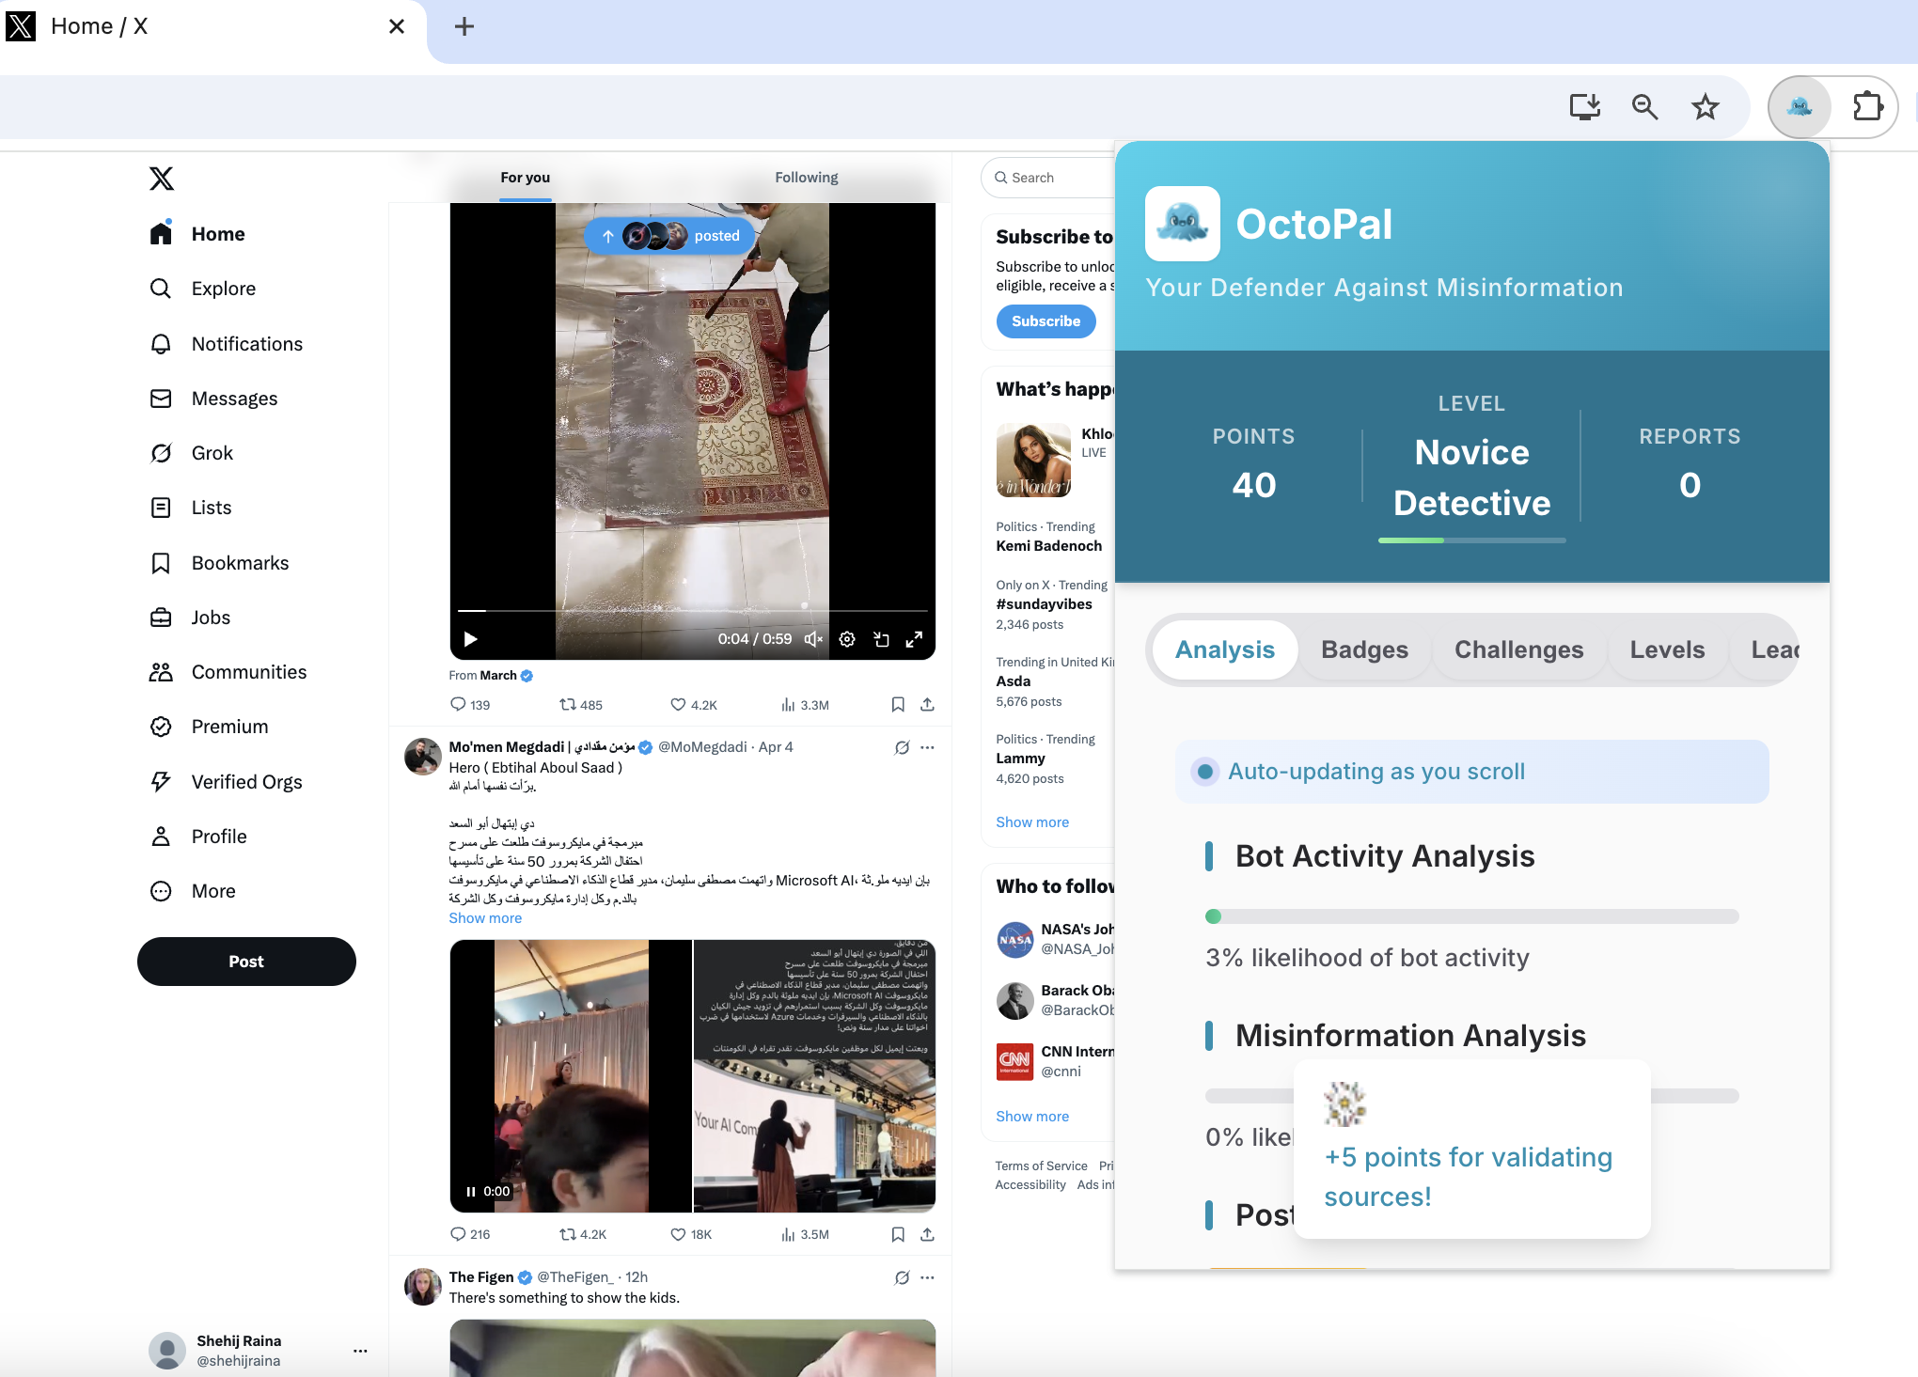Like Mo'men Megdadi's post
Screen dimensions: 1918x1377
coord(678,1234)
